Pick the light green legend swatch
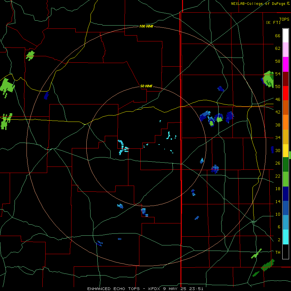Screen dimensions: 291x291 pos(286,179)
